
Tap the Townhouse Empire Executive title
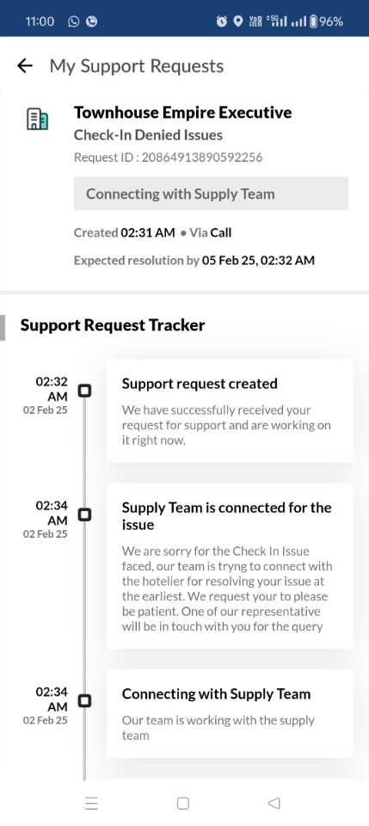182,112
